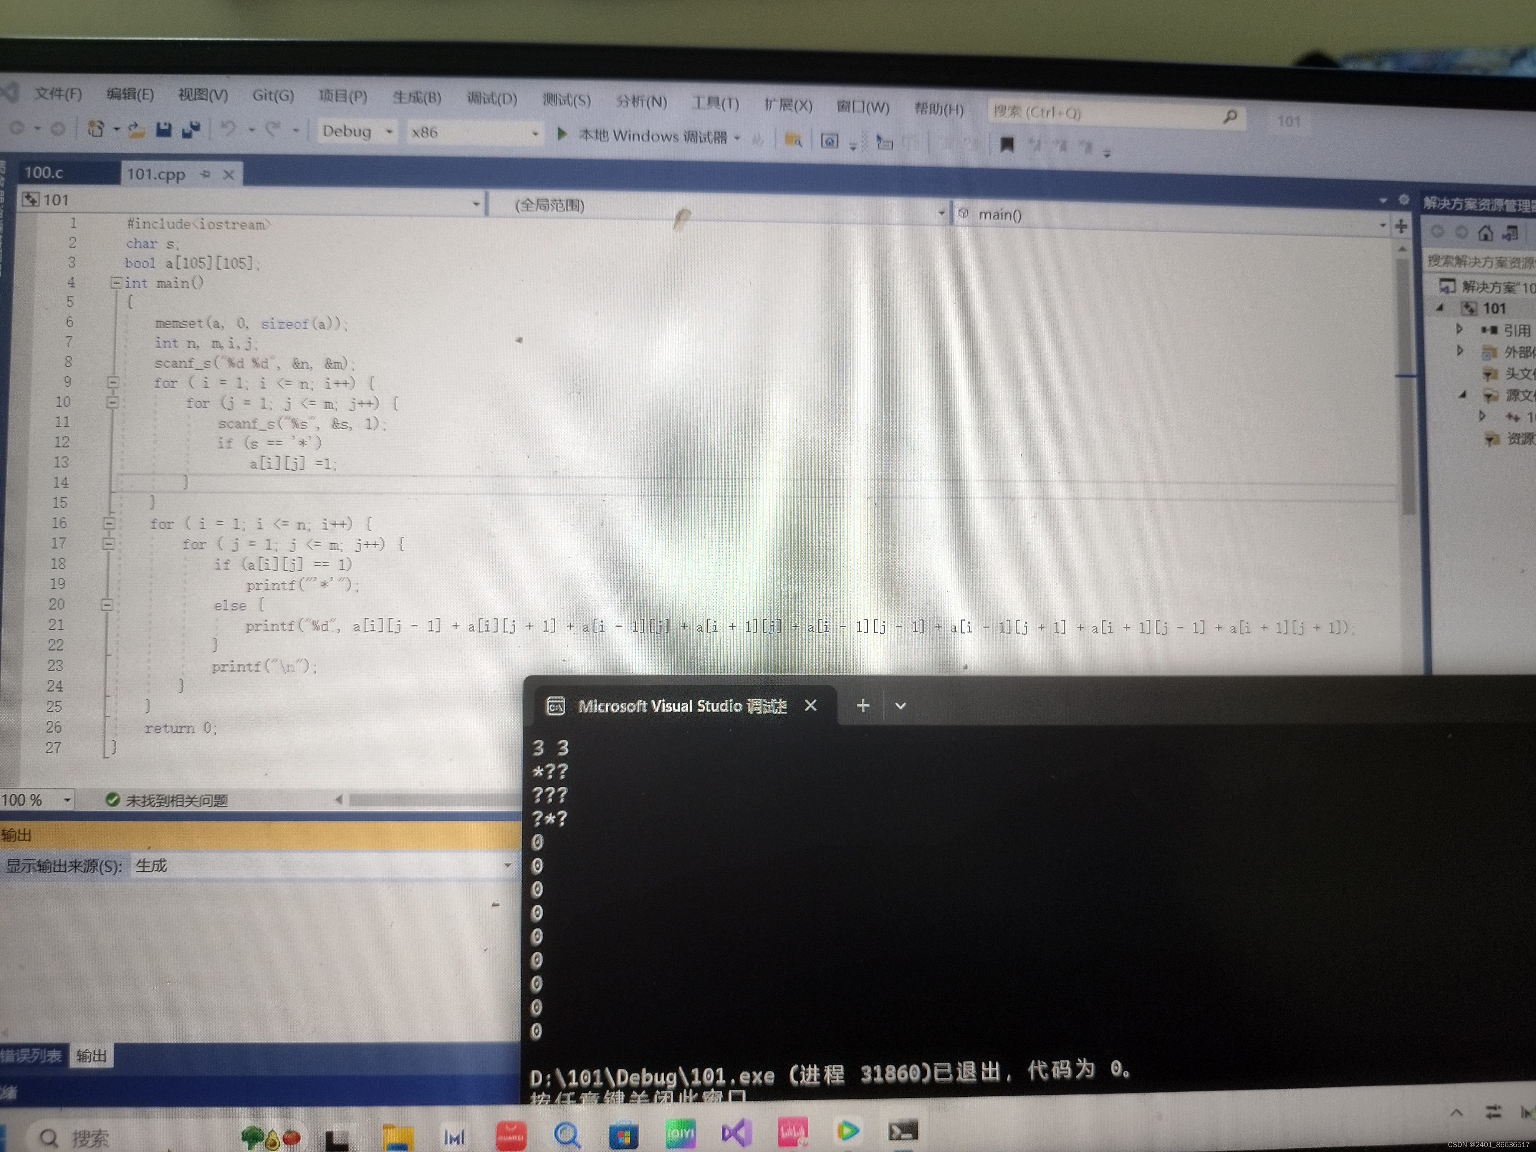
Task: Open the x86 platform dropdown
Action: point(535,133)
